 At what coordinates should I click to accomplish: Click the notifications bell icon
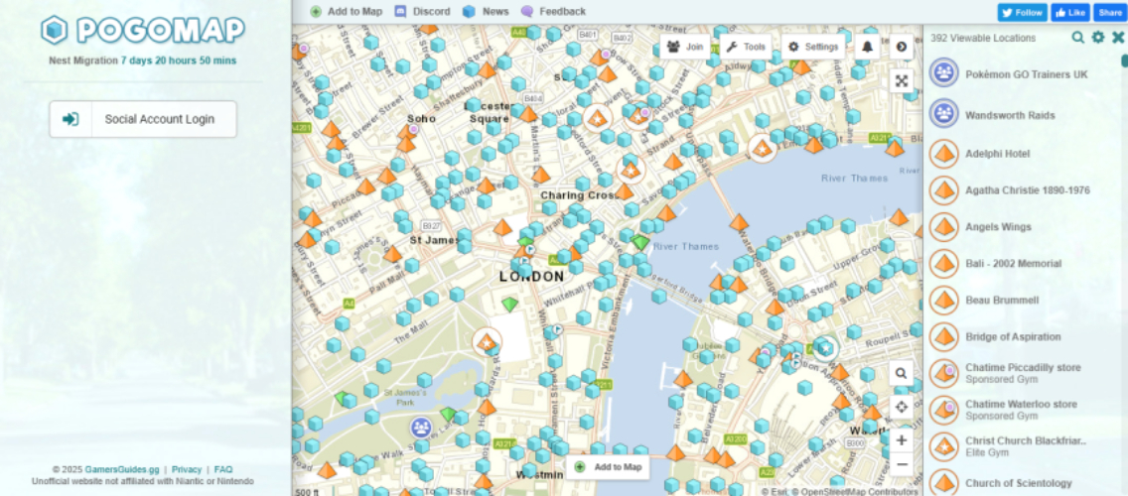868,47
